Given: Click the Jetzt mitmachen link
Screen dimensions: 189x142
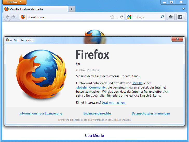Looking at the screenshot, I should click(x=114, y=103).
